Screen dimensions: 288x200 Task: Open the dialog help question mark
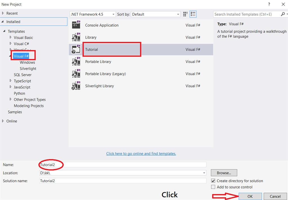coord(269,4)
